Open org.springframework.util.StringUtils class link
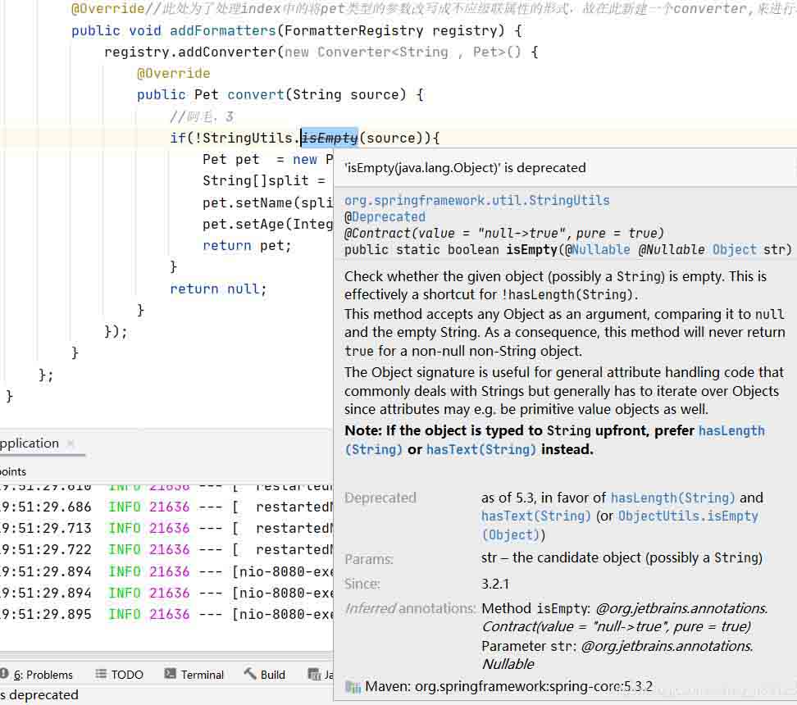Screen dimensions: 797x705 pos(476,200)
